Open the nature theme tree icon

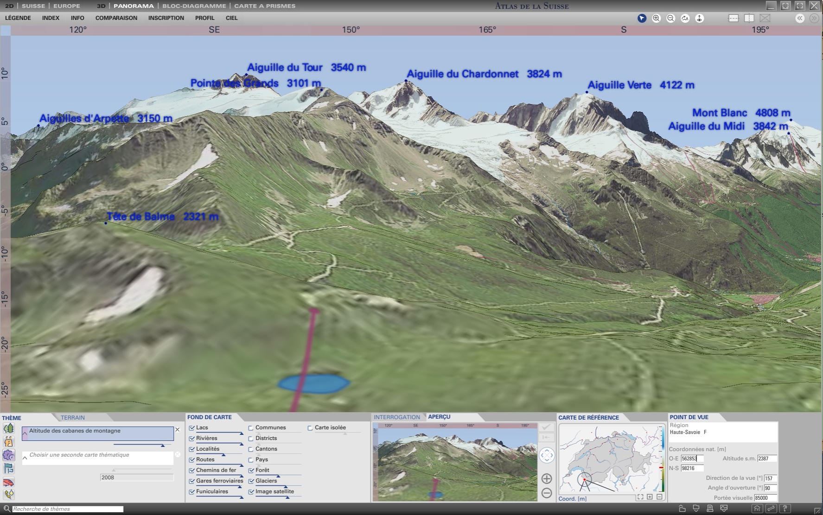(8, 428)
